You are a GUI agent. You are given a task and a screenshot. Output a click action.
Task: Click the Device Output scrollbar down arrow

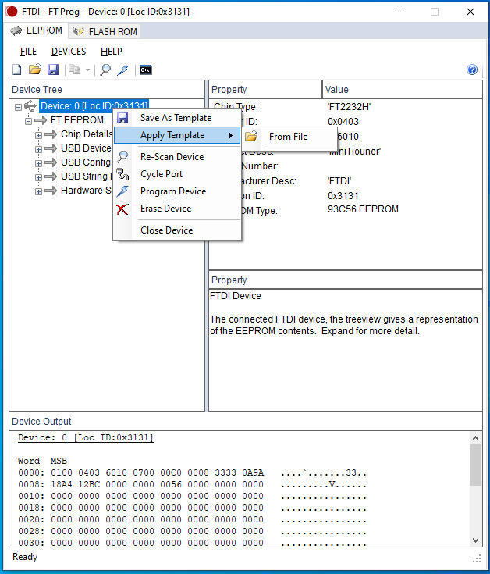(x=475, y=540)
